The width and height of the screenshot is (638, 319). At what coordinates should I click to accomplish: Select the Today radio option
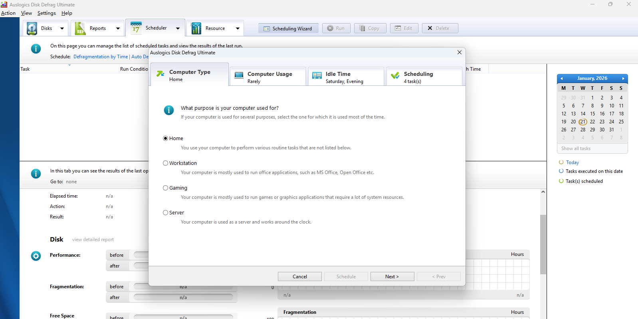click(561, 162)
